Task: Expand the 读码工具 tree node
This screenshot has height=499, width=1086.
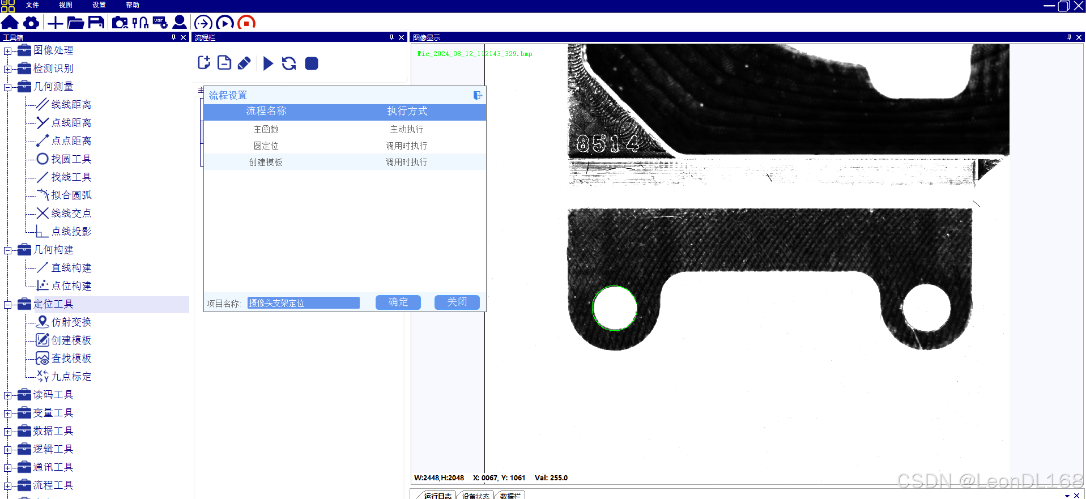Action: tap(7, 395)
